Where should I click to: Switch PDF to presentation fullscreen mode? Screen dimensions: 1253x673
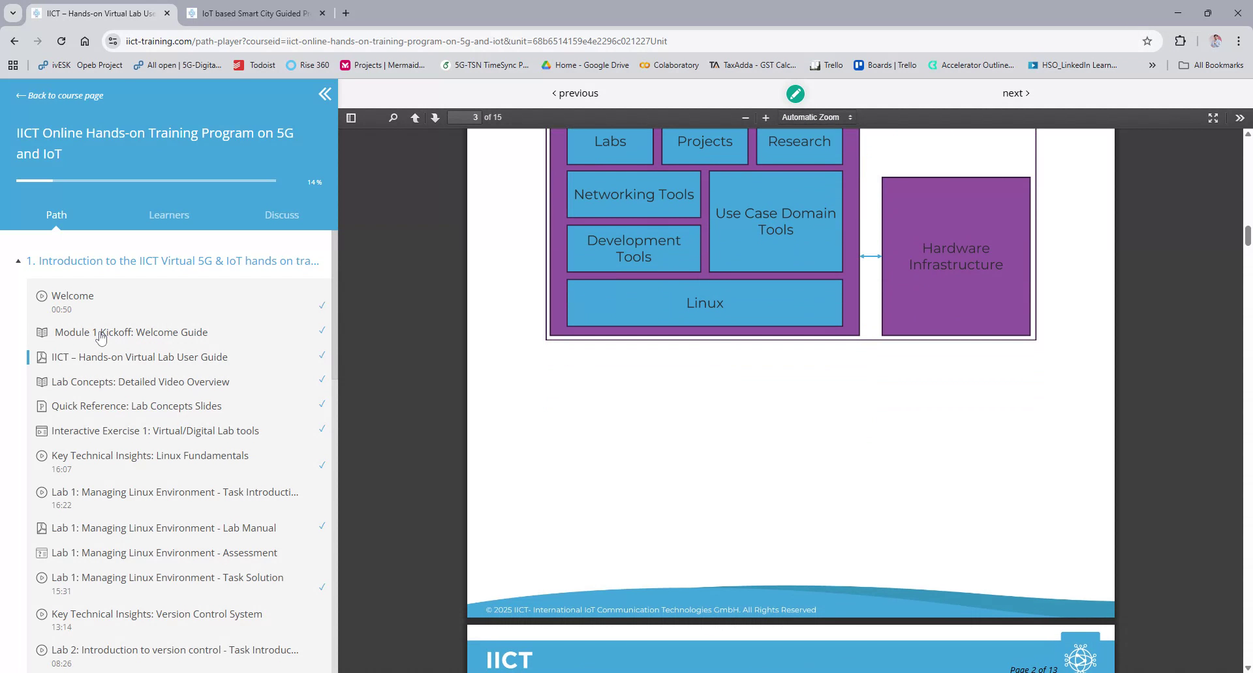1213,118
